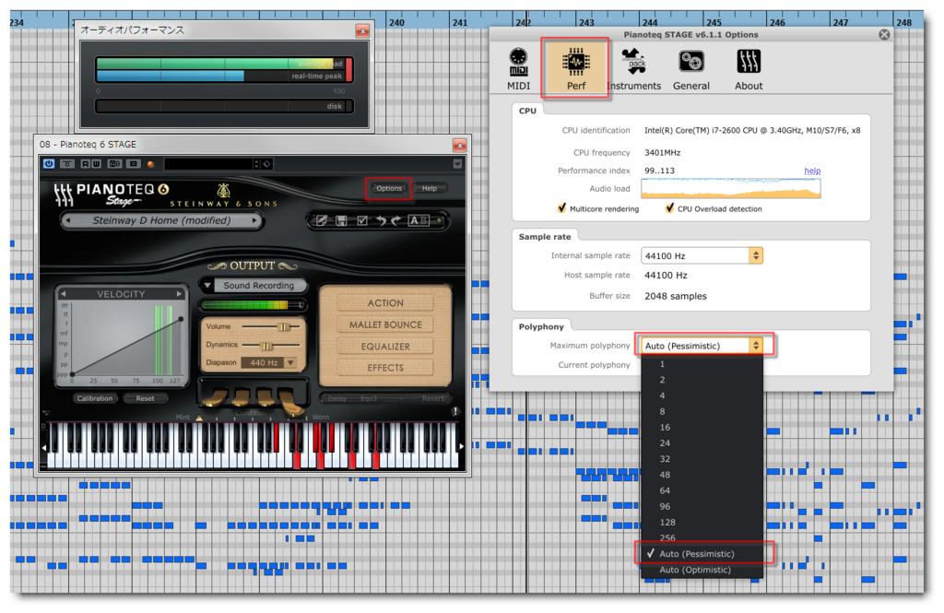Adjust the Volume slider handle
This screenshot has width=944, height=613.
283,326
